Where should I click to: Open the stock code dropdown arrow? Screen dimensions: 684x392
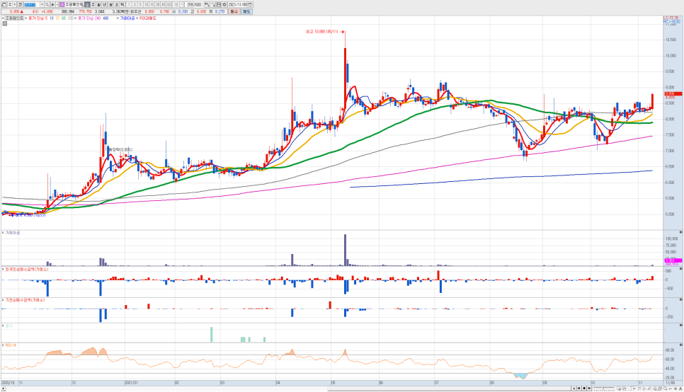pos(42,4)
